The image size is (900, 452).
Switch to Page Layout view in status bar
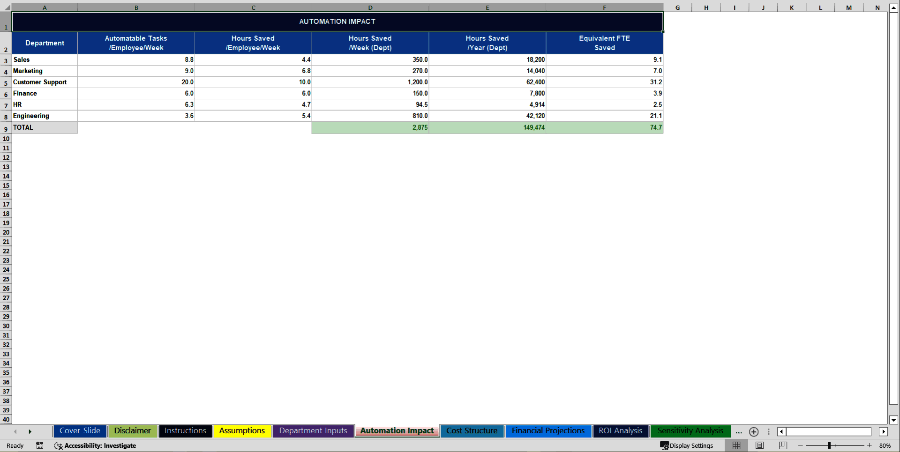point(760,445)
